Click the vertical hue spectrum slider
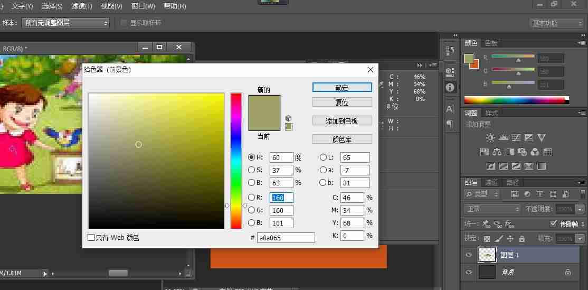The height and width of the screenshot is (290, 588). pos(236,161)
